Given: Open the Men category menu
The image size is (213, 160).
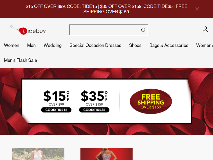Looking at the screenshot, I should [x=31, y=45].
